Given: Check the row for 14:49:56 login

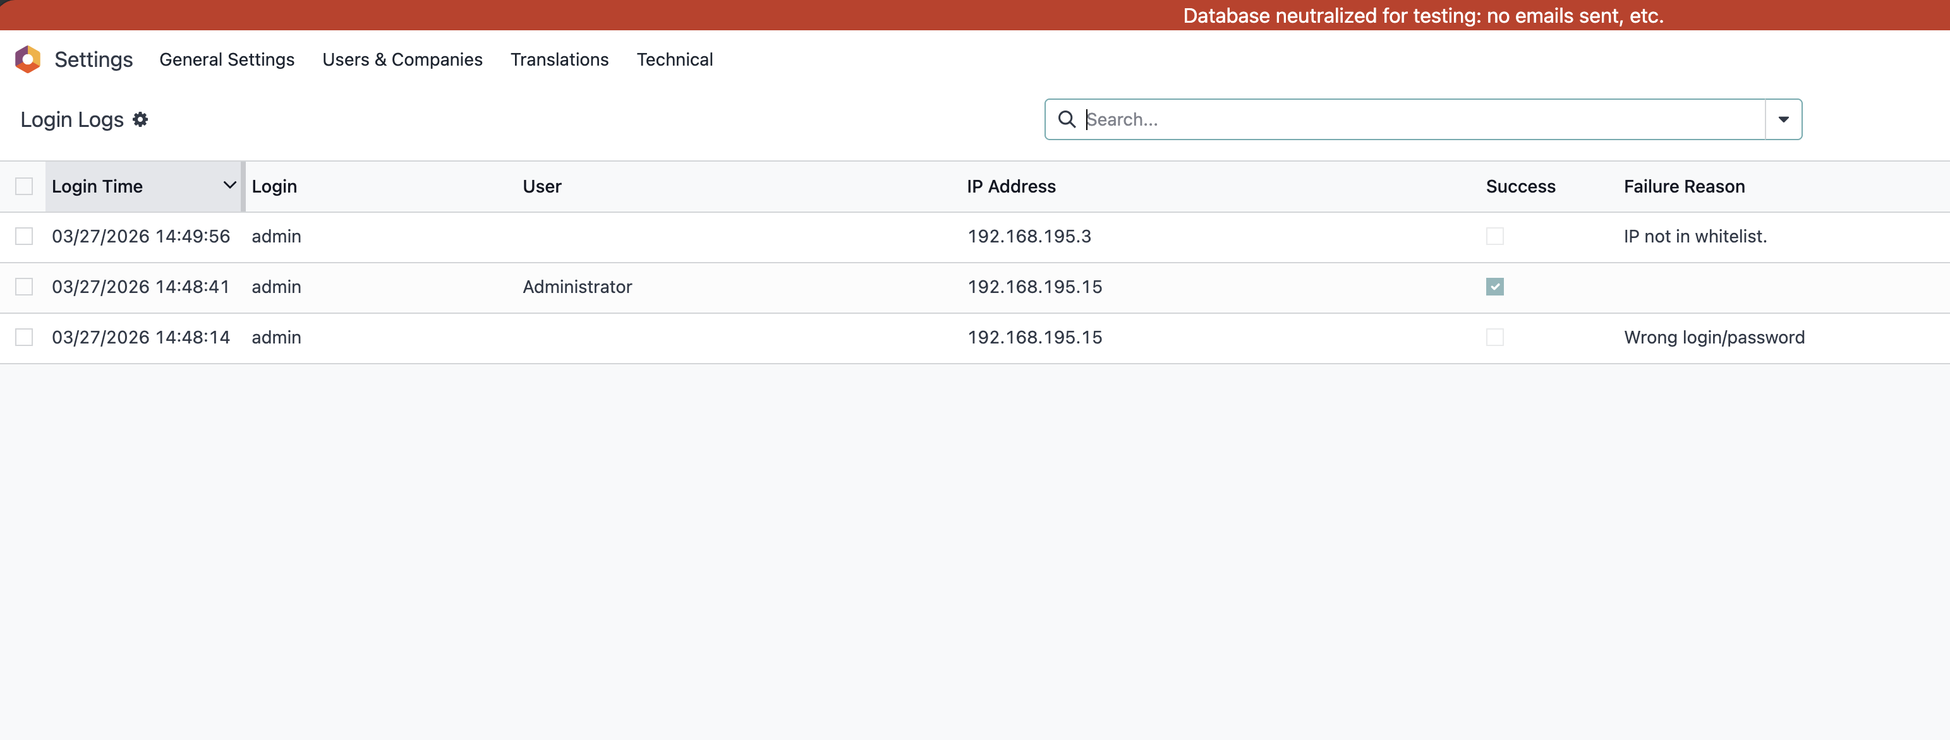Looking at the screenshot, I should [x=24, y=237].
